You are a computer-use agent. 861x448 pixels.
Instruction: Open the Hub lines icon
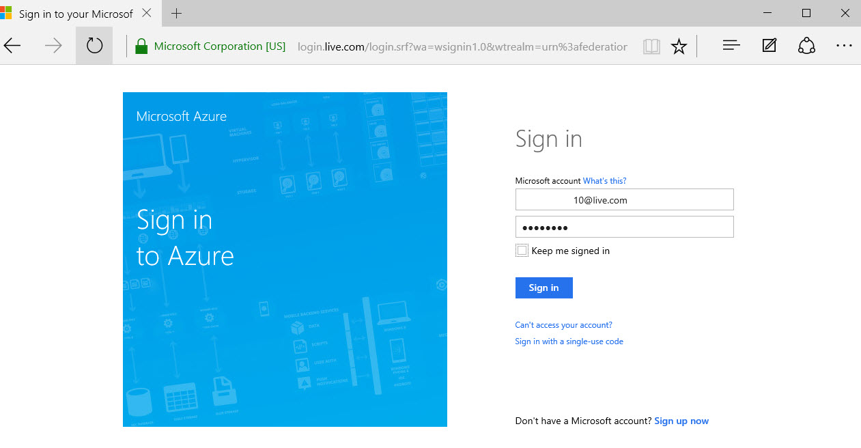[731, 46]
